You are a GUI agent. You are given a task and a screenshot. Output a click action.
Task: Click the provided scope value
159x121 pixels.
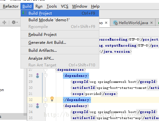[x=93, y=94]
